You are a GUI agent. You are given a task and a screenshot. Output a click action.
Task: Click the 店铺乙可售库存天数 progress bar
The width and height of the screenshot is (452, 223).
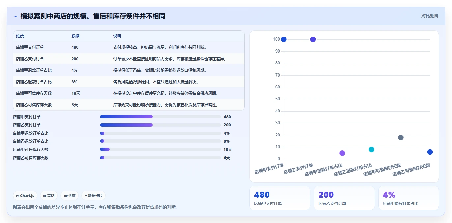(160, 158)
